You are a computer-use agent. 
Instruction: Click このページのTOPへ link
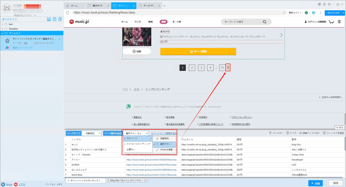[330, 97]
